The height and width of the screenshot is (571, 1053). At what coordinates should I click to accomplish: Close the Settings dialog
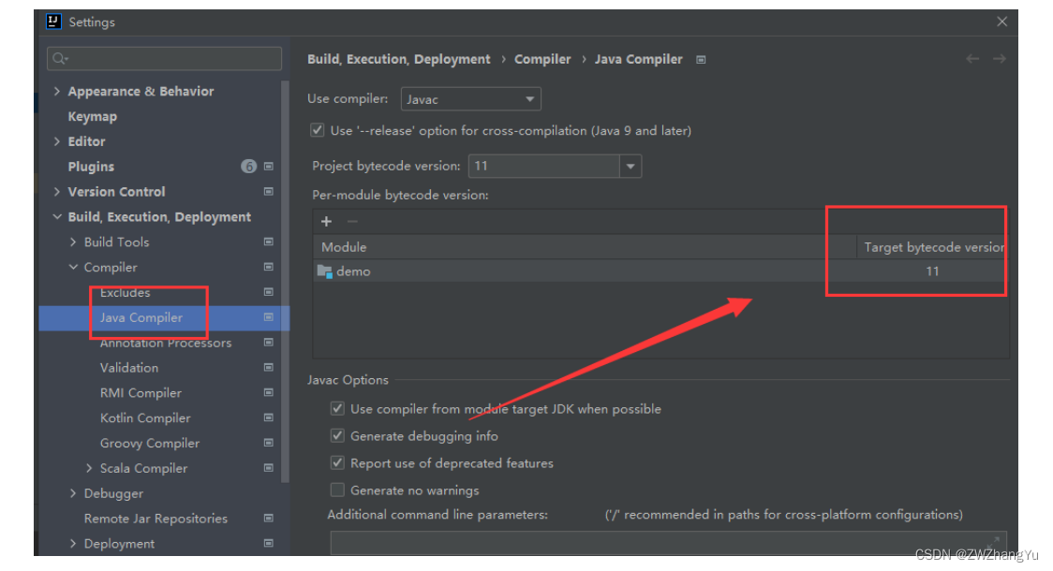click(x=1001, y=22)
